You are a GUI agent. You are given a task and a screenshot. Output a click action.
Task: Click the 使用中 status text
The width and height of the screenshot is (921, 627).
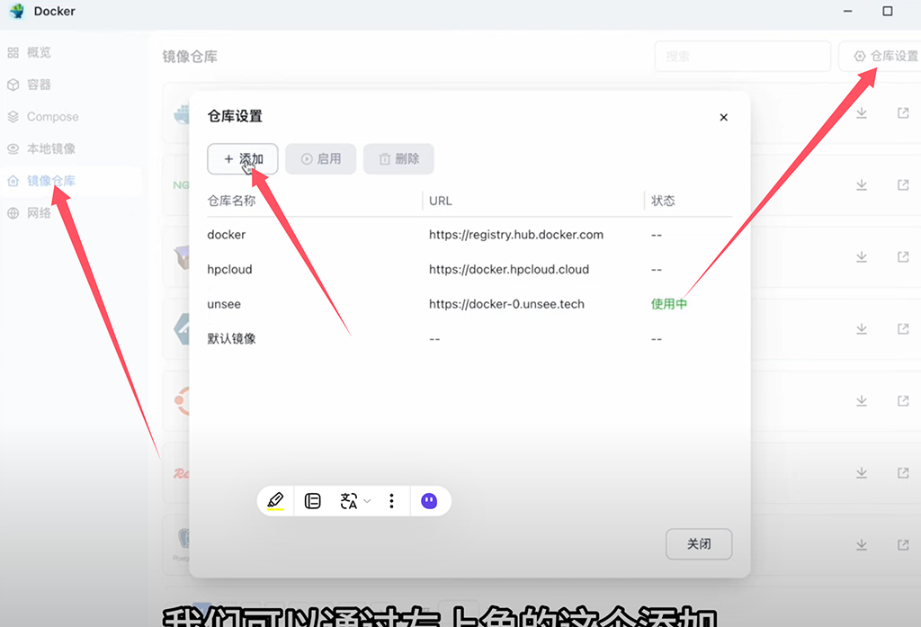[668, 304]
